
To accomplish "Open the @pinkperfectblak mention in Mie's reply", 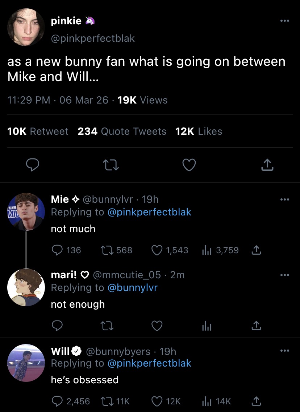I will coord(149,212).
